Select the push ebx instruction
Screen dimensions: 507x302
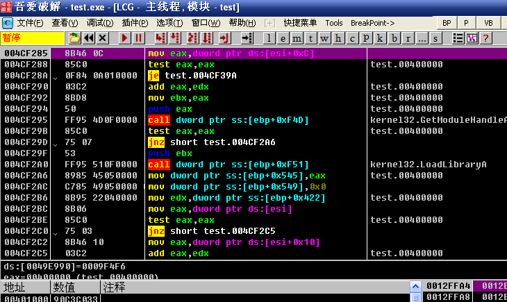click(170, 153)
